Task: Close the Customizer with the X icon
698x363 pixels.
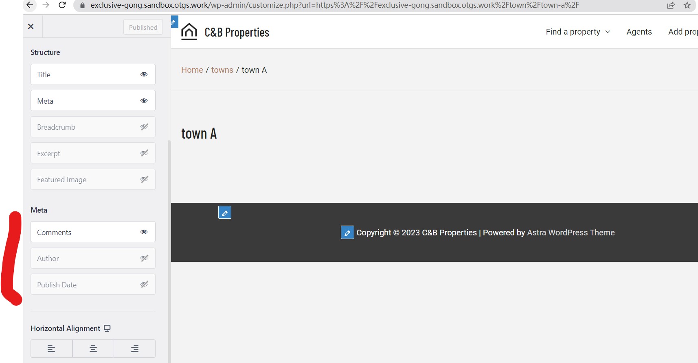Action: click(x=31, y=26)
